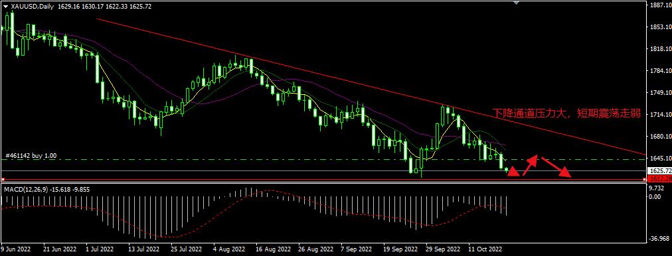Select the red downward arrow drawing

click(x=556, y=167)
